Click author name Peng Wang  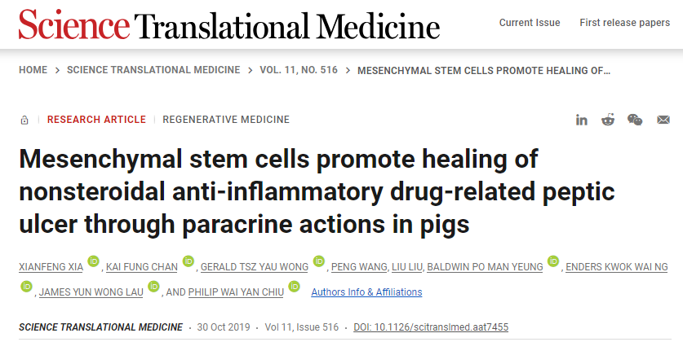[x=352, y=267]
